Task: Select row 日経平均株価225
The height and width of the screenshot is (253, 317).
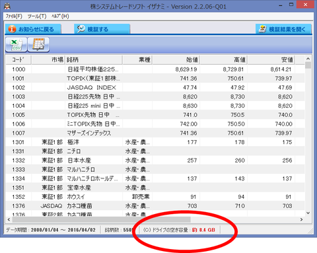Action: (x=155, y=69)
